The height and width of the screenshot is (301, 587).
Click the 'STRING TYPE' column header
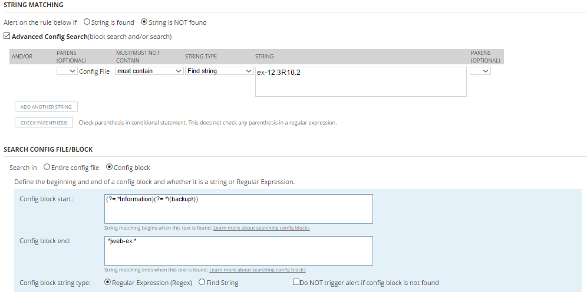coord(200,57)
